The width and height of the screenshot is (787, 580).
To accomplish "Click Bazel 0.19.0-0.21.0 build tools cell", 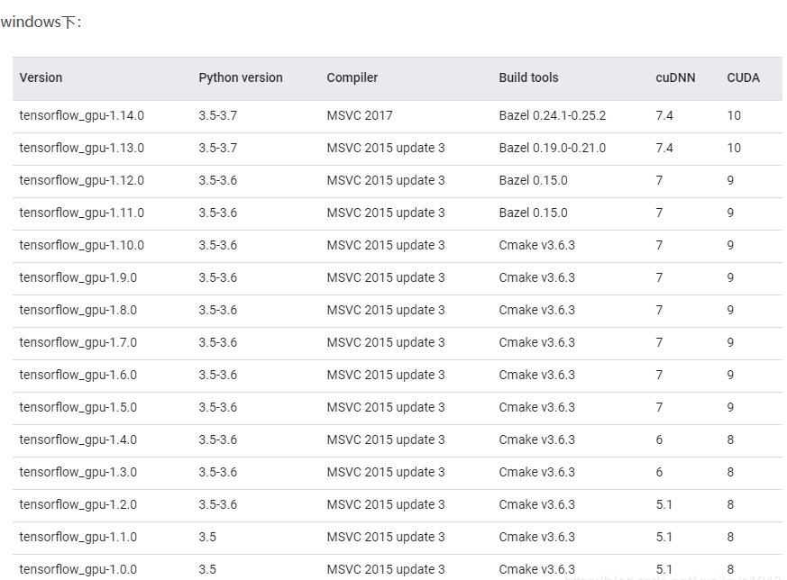I will pos(552,149).
